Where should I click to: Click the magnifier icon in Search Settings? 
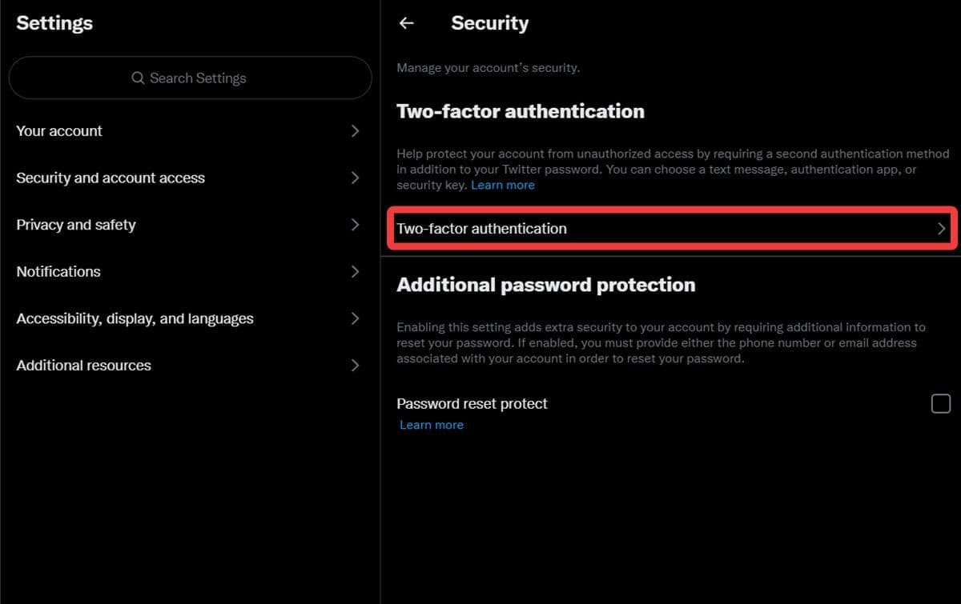coord(138,78)
